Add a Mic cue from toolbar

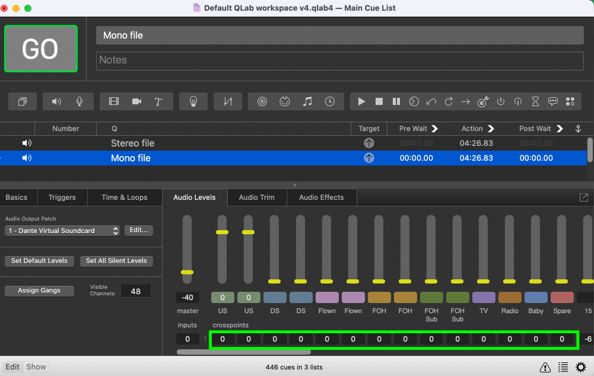tap(80, 101)
